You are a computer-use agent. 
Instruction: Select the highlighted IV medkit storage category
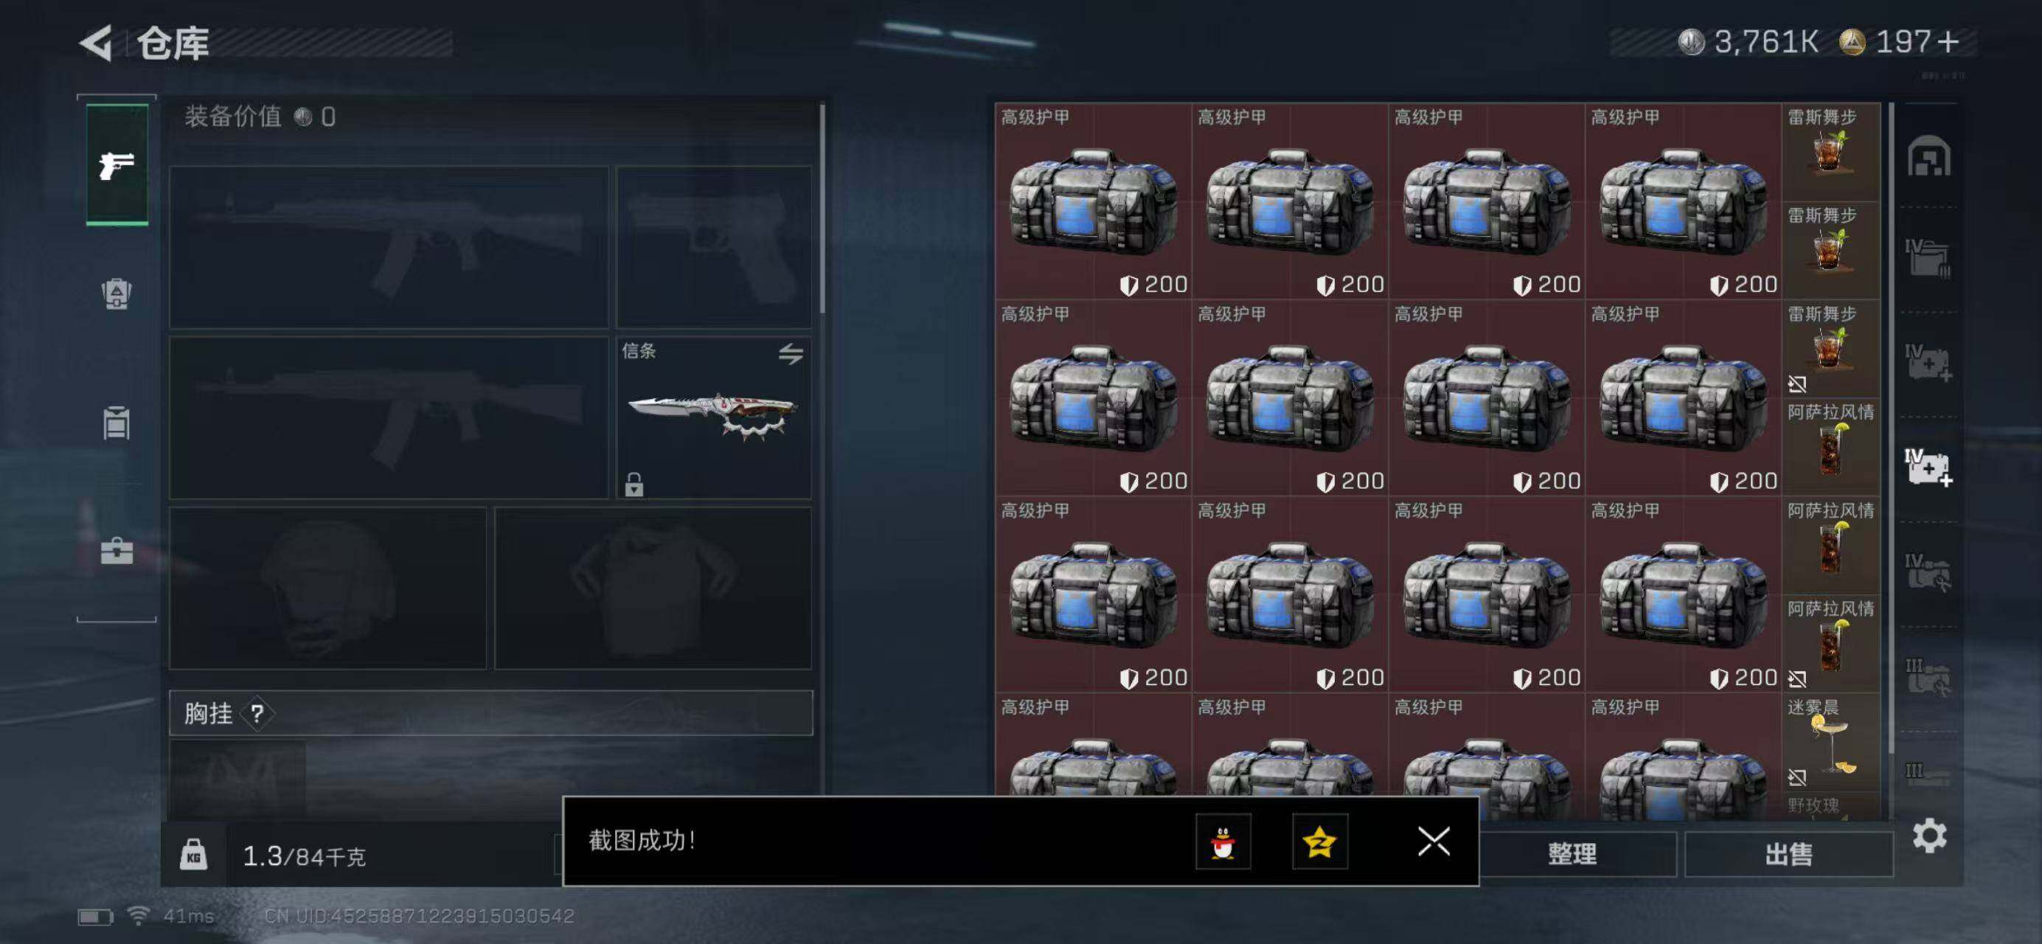(1928, 468)
